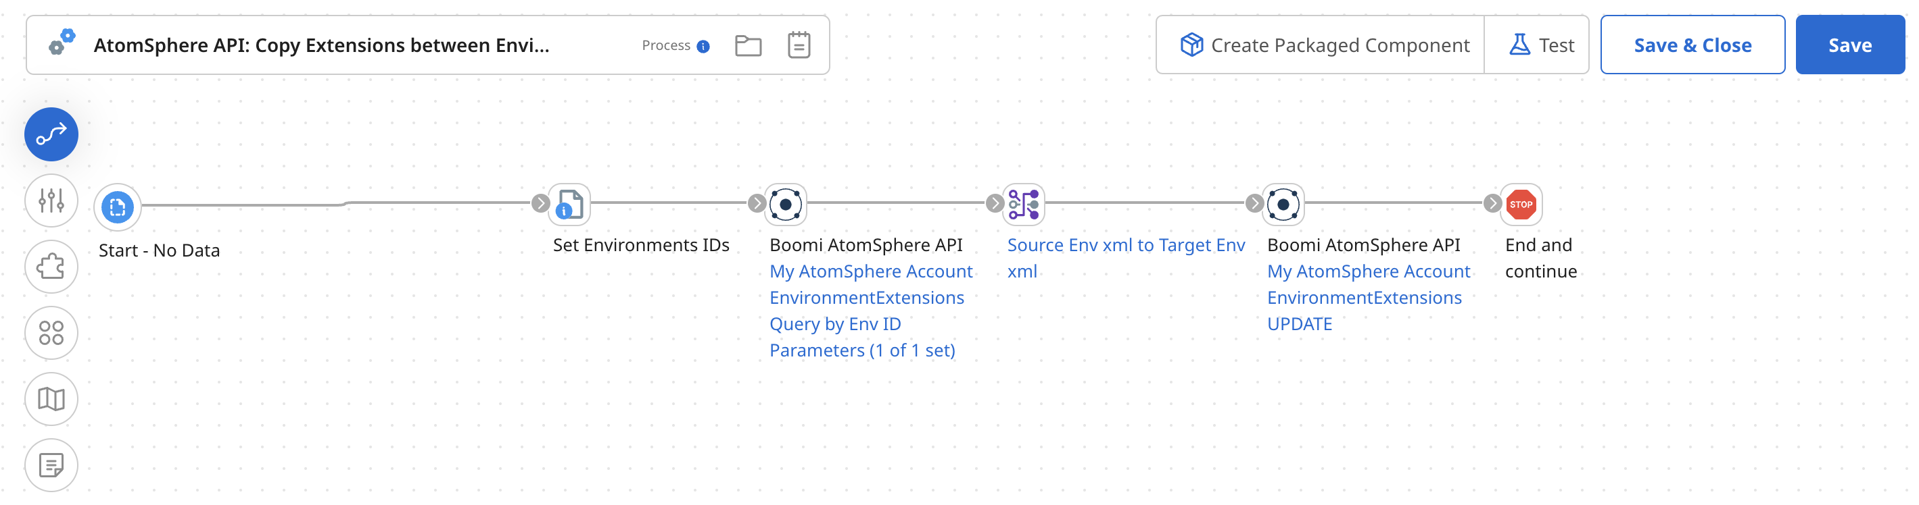1919x505 pixels.
Task: Click the Save & Close button
Action: coord(1692,45)
